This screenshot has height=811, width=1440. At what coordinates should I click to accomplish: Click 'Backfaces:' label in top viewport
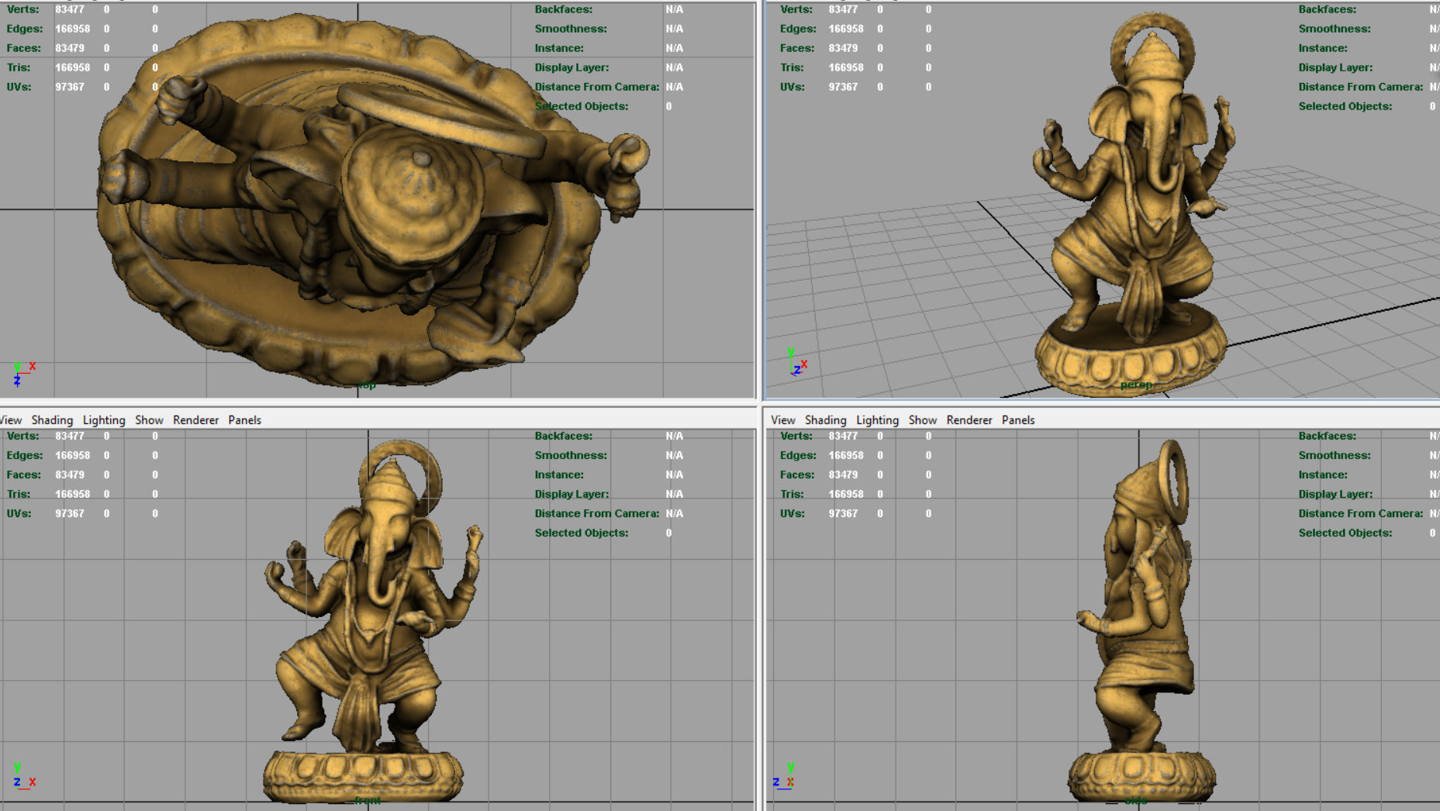point(564,9)
